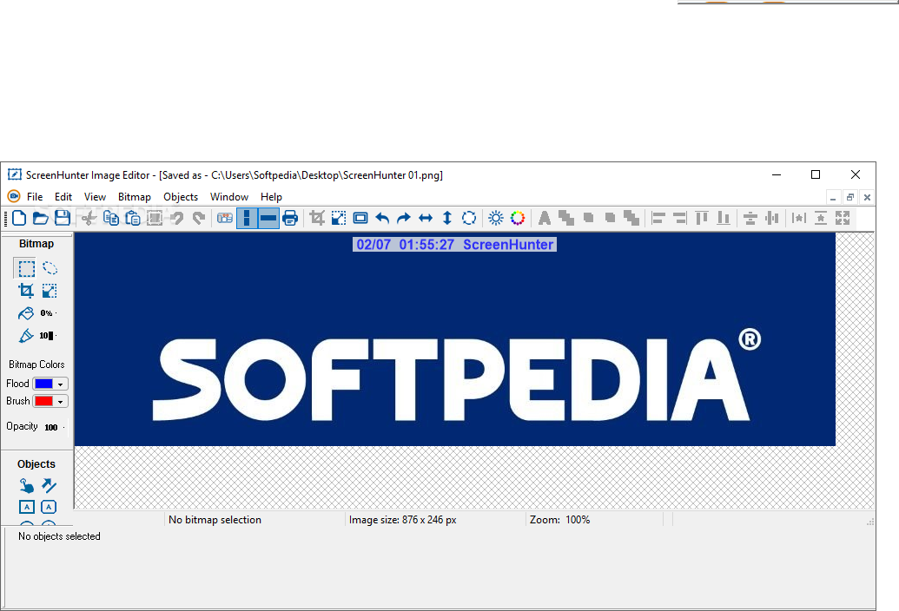Screen dimensions: 899x611
Task: Rotate image right with curved arrow
Action: click(404, 218)
